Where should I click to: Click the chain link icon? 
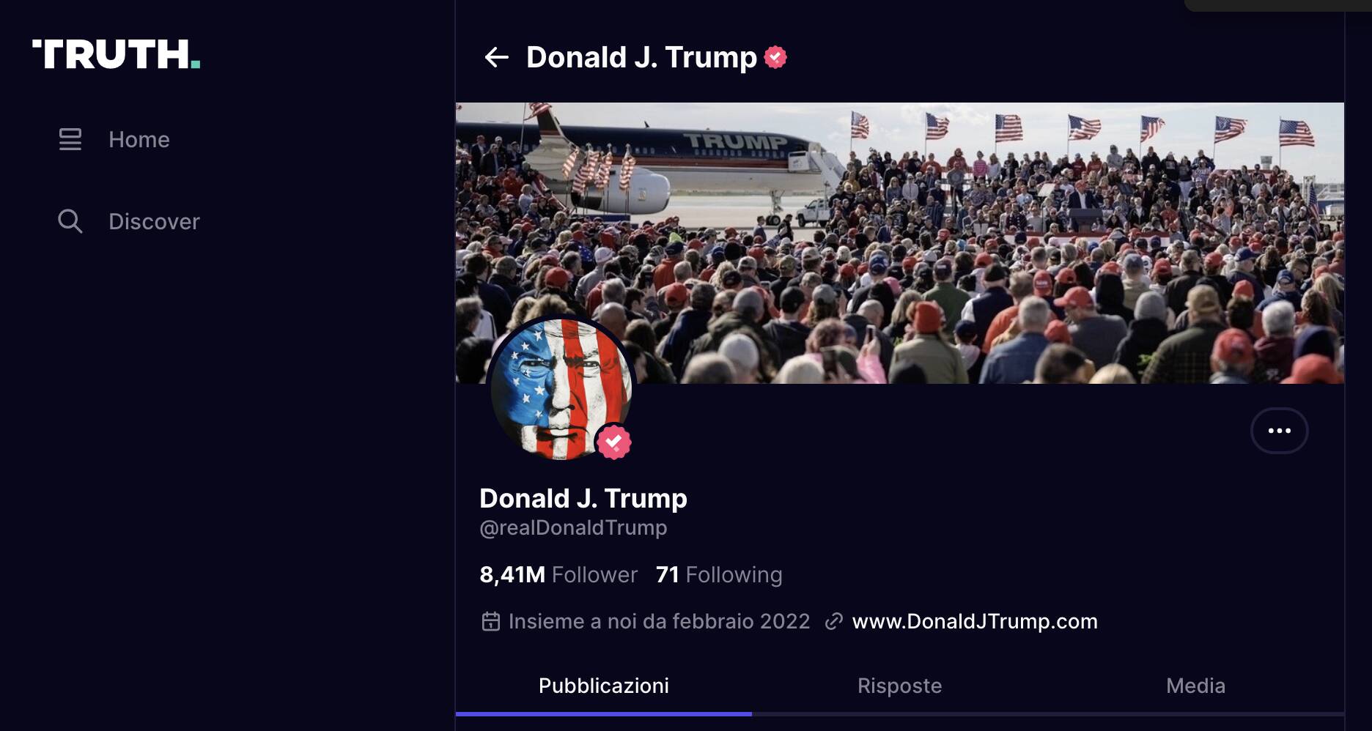pos(833,621)
